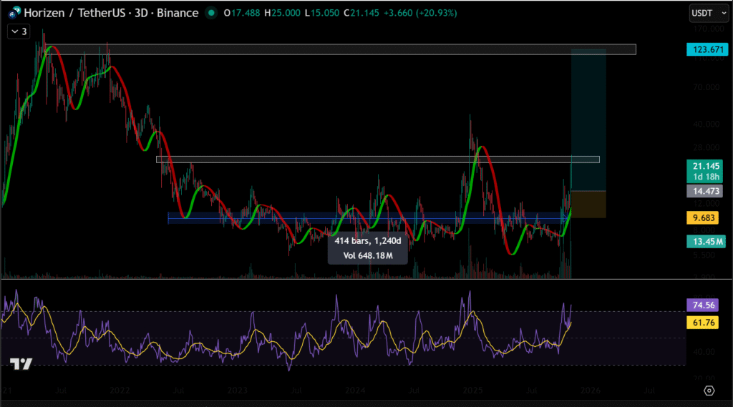Click the current price label 21.145
Image resolution: width=733 pixels, height=407 pixels.
[x=706, y=166]
